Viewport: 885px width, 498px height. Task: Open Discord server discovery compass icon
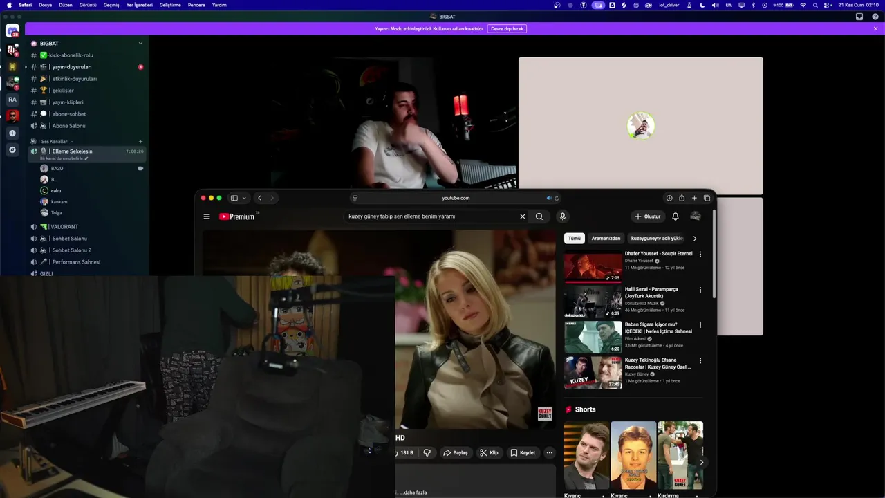(x=12, y=149)
